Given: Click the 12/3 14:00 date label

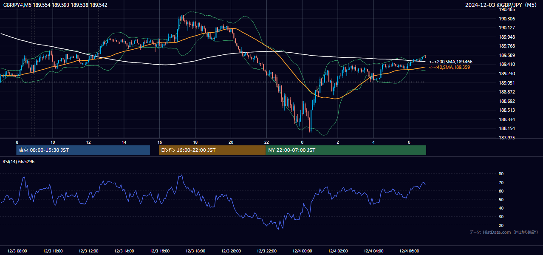Looking at the screenshot, I should pos(124,251).
